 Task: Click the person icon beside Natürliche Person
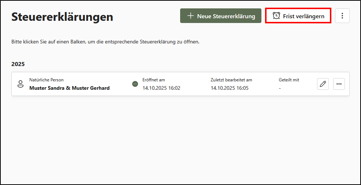21,84
